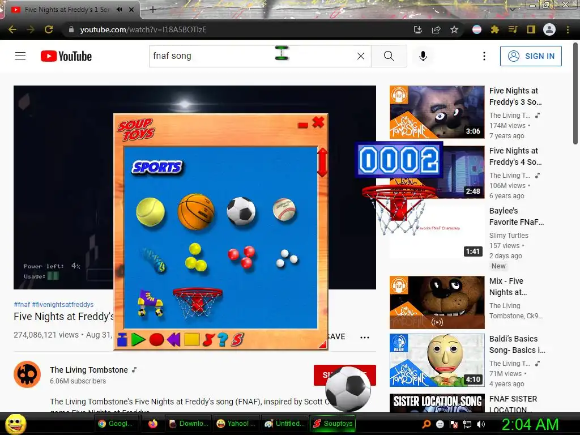Open YouTube settings three-dot menu
Viewport: 580px width, 435px height.
[484, 56]
